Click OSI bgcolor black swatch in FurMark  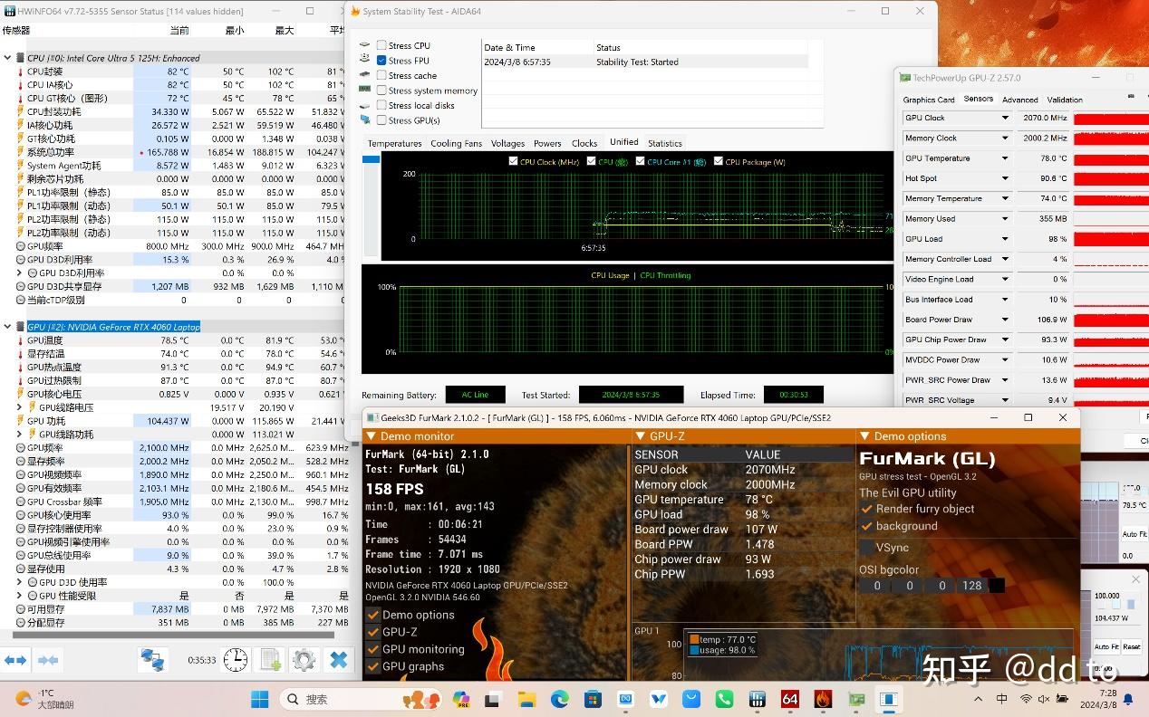click(997, 586)
